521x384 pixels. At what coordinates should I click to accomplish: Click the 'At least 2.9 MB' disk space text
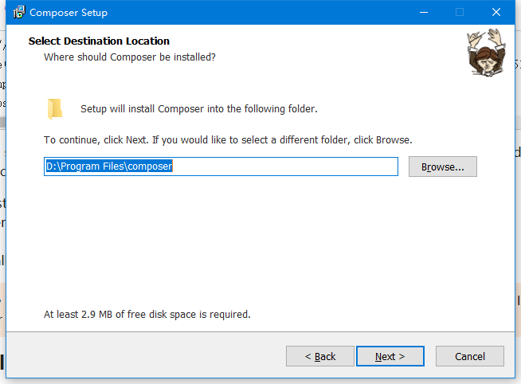tap(147, 314)
